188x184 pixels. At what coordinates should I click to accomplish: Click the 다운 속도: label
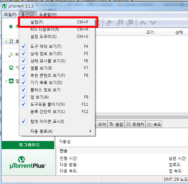(69, 171)
